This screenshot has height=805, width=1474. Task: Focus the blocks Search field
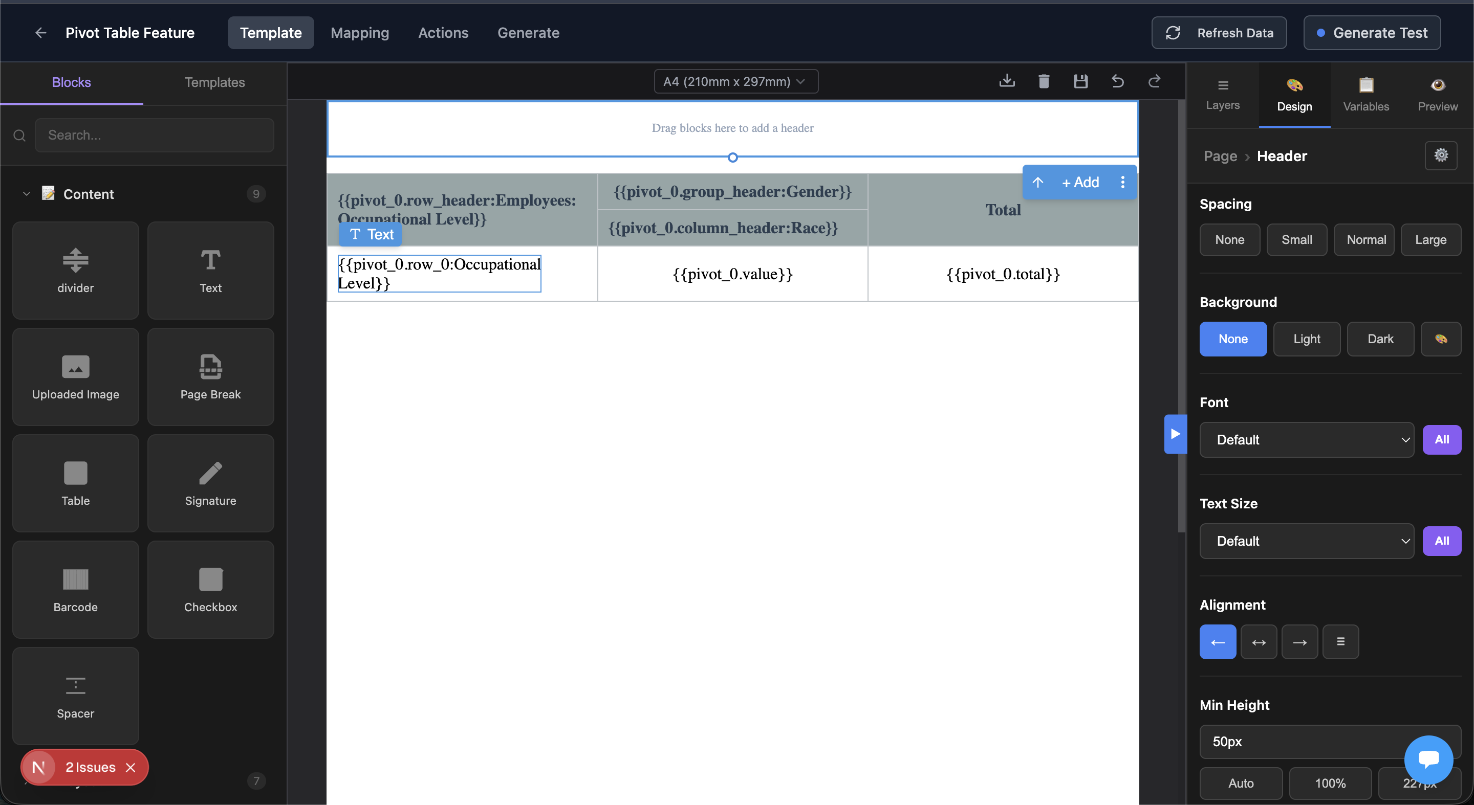[x=154, y=135]
